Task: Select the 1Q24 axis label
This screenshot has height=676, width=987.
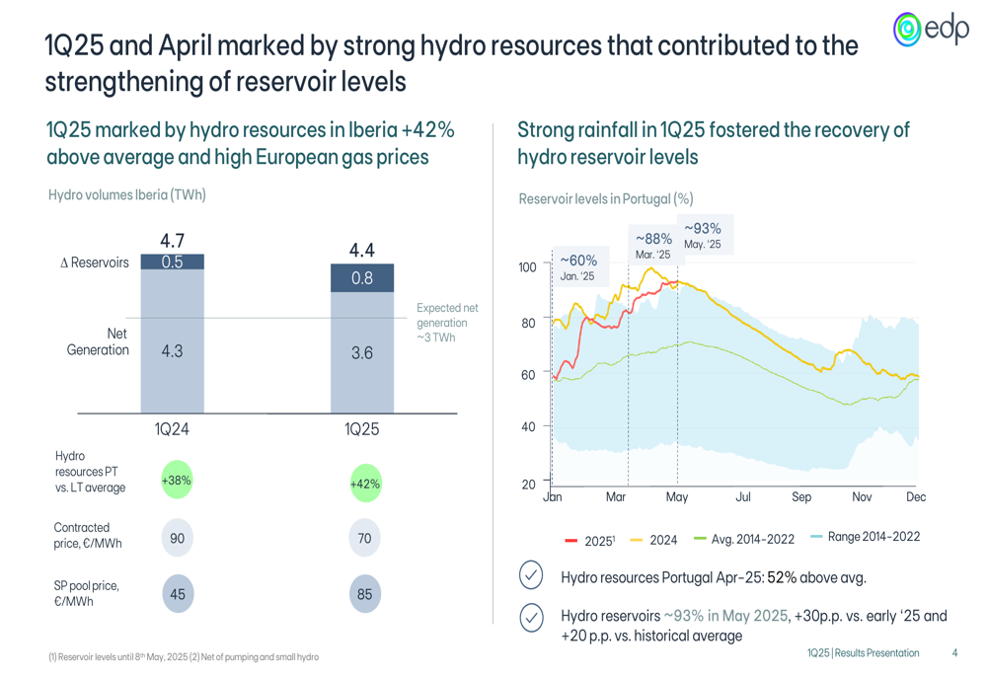Action: (x=172, y=429)
